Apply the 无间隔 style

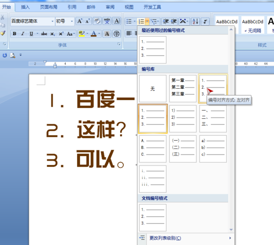[x=253, y=25]
